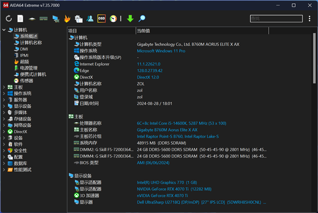This screenshot has width=318, height=213.
Task: Open the monitor diagnostics toolbar icon
Action: coord(56,19)
